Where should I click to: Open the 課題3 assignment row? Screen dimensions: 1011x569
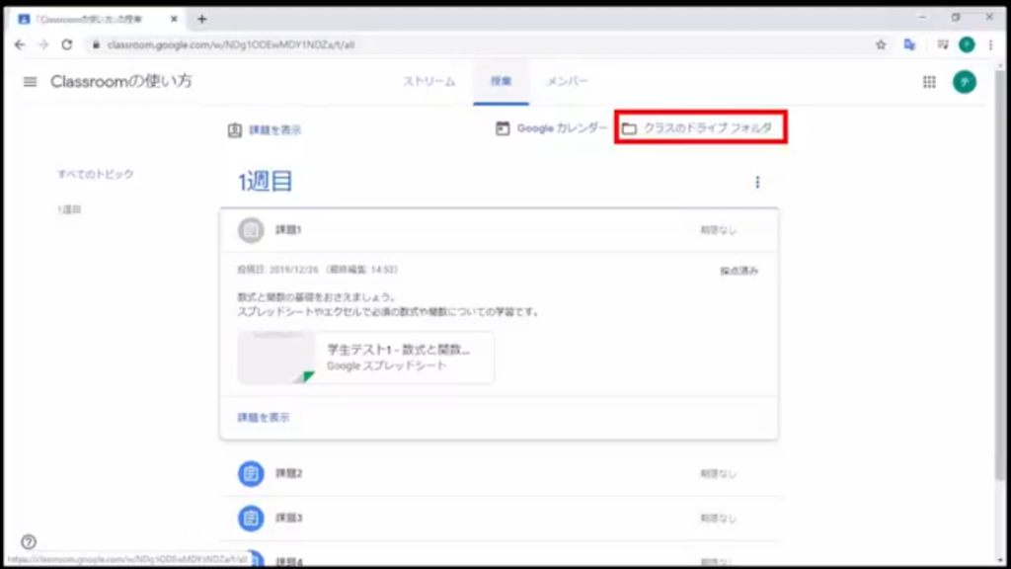[x=499, y=518]
